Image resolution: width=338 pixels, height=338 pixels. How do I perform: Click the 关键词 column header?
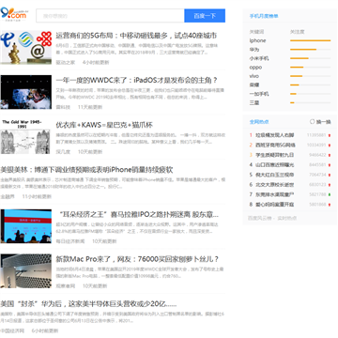256,32
